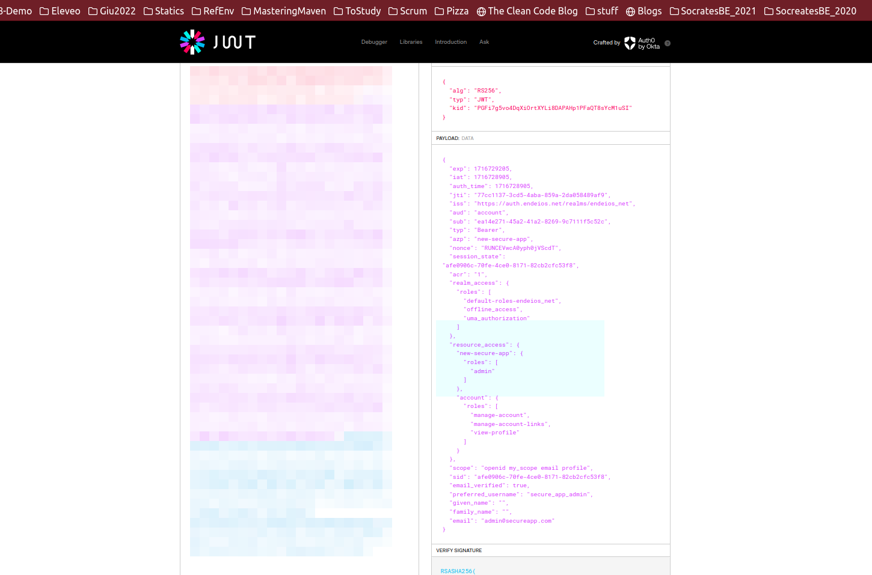Open the Statics bookmarks folder
This screenshot has width=872, height=575.
[x=164, y=11]
